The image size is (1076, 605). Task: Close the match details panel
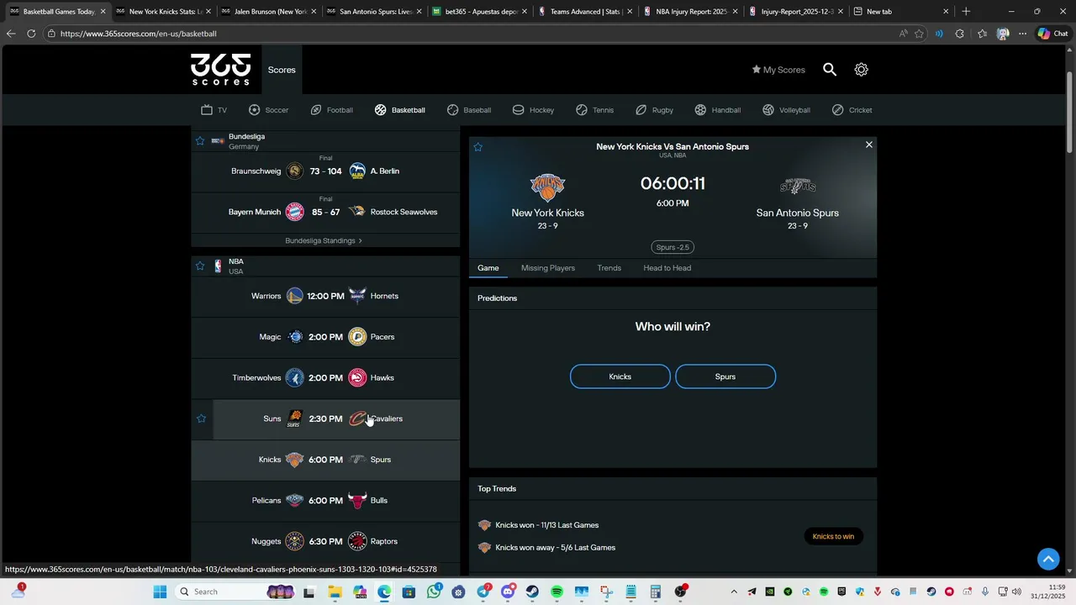[869, 145]
